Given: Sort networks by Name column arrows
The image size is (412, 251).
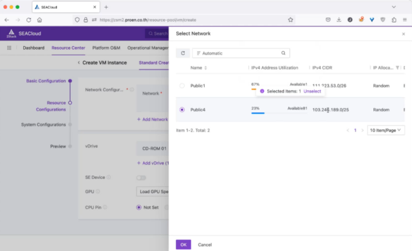Looking at the screenshot, I should point(205,68).
